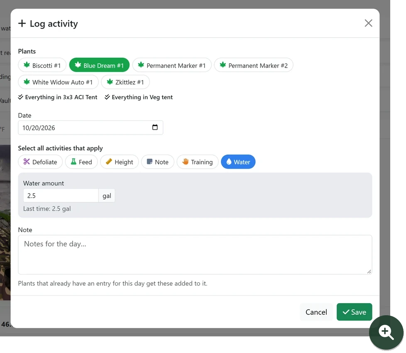
Task: Toggle Permanent Marker #2 plant chip
Action: 254,65
